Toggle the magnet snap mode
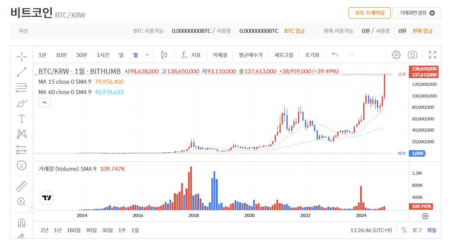This screenshot has height=252, width=455. (x=22, y=223)
